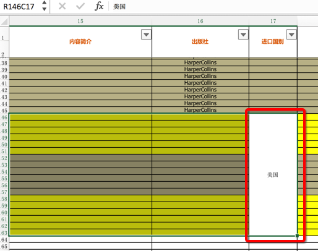This screenshot has height=251, width=318.
Task: Select column header 17
Action: [x=273, y=21]
